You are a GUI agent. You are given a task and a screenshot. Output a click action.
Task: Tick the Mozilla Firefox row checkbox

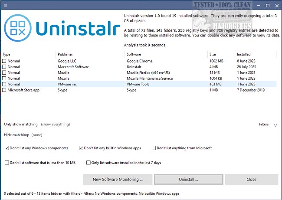pyautogui.click(x=4, y=72)
